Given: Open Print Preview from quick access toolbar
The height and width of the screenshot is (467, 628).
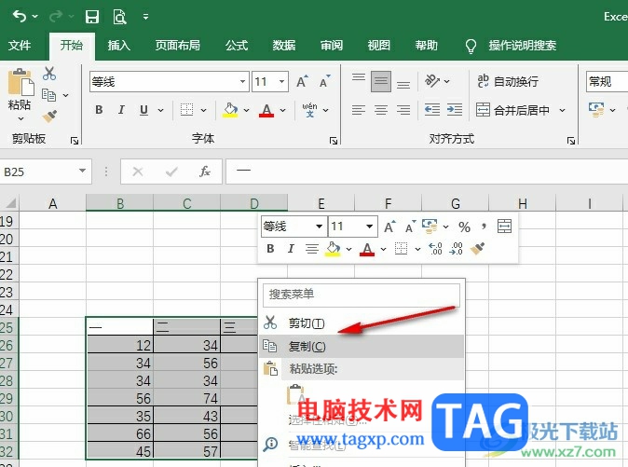Looking at the screenshot, I should (119, 17).
